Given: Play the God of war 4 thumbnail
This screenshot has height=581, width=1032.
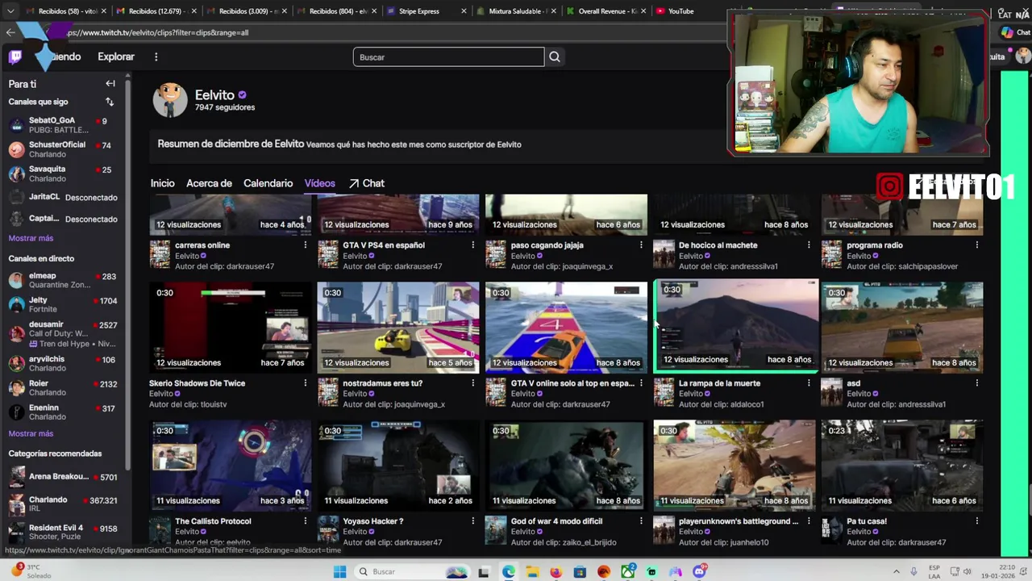Looking at the screenshot, I should tap(566, 466).
